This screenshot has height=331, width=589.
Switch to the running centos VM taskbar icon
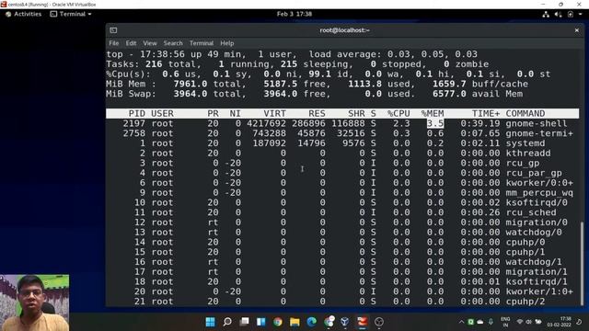362,322
